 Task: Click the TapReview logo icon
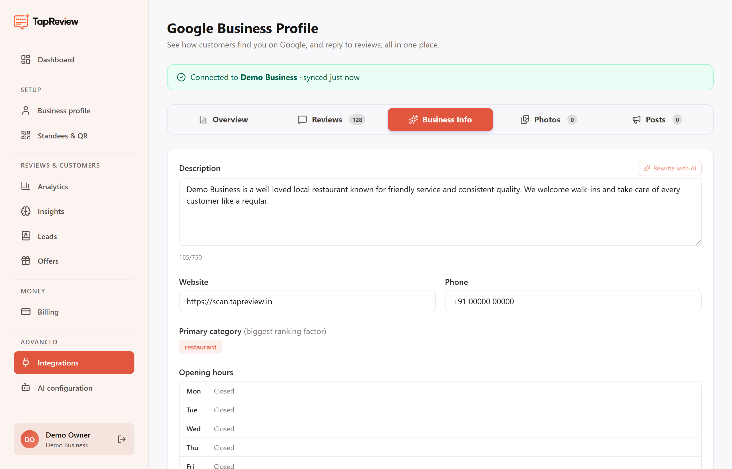pyautogui.click(x=21, y=22)
